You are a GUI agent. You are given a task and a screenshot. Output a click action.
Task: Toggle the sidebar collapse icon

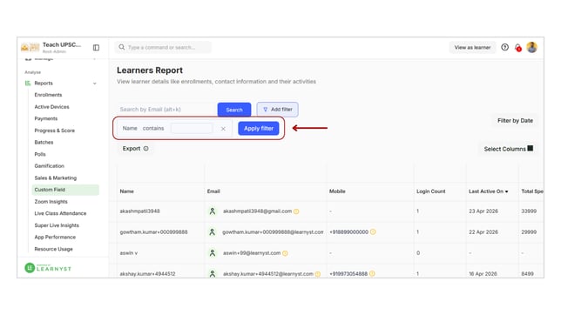96,48
